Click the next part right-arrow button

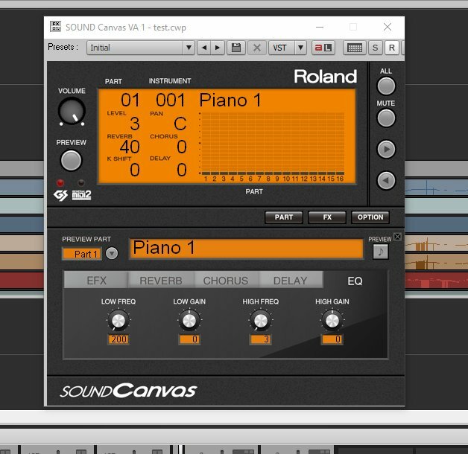click(x=386, y=149)
